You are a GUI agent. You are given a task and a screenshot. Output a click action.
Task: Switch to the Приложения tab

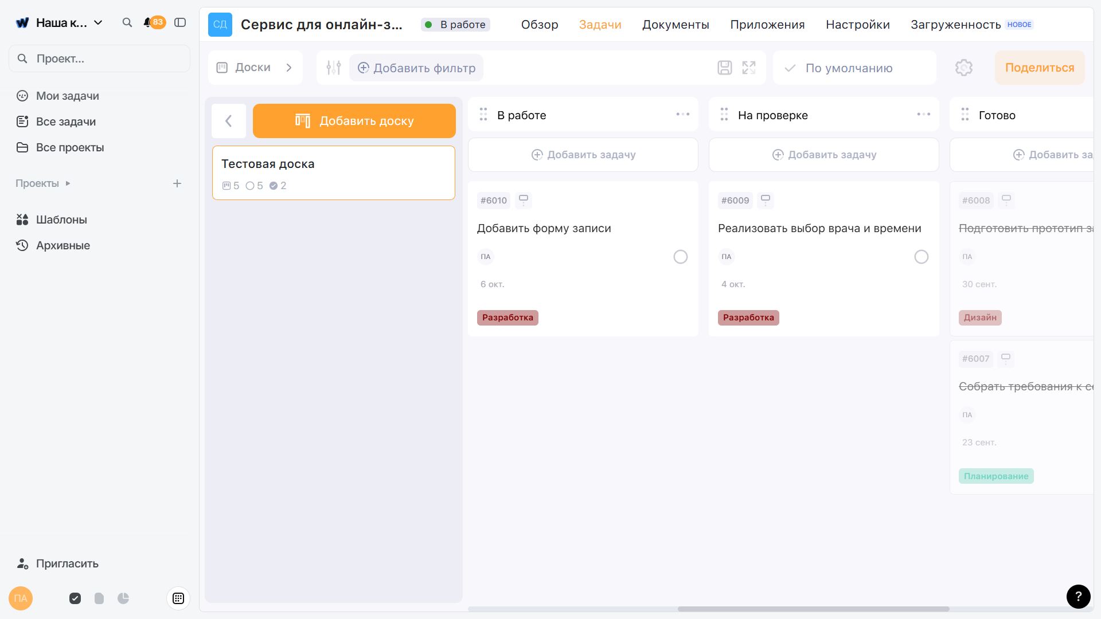tap(767, 25)
